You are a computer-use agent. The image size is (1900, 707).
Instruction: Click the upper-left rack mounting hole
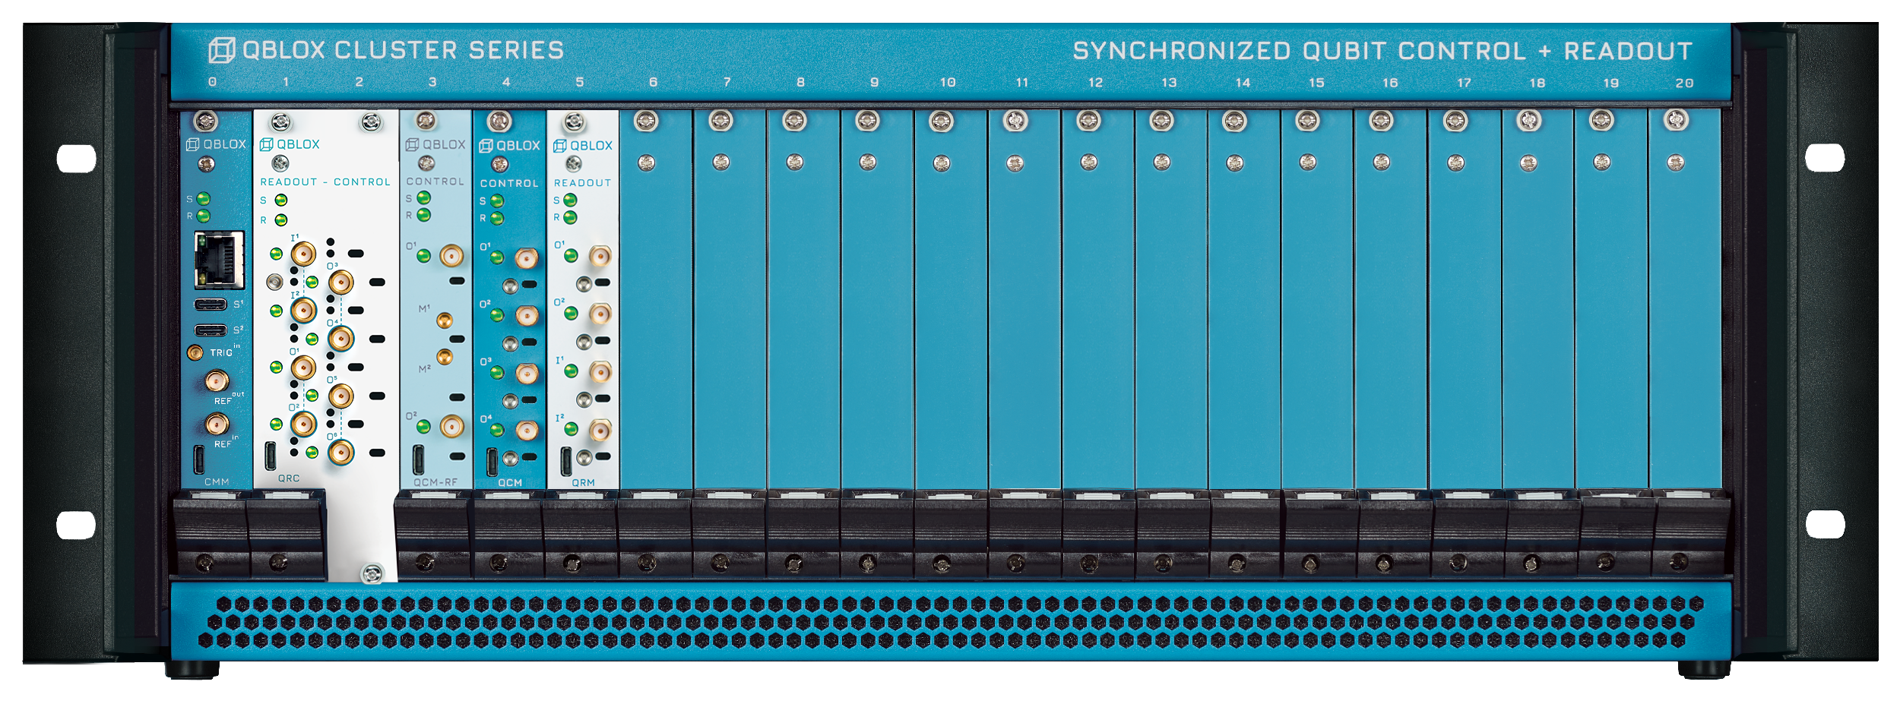[x=77, y=159]
